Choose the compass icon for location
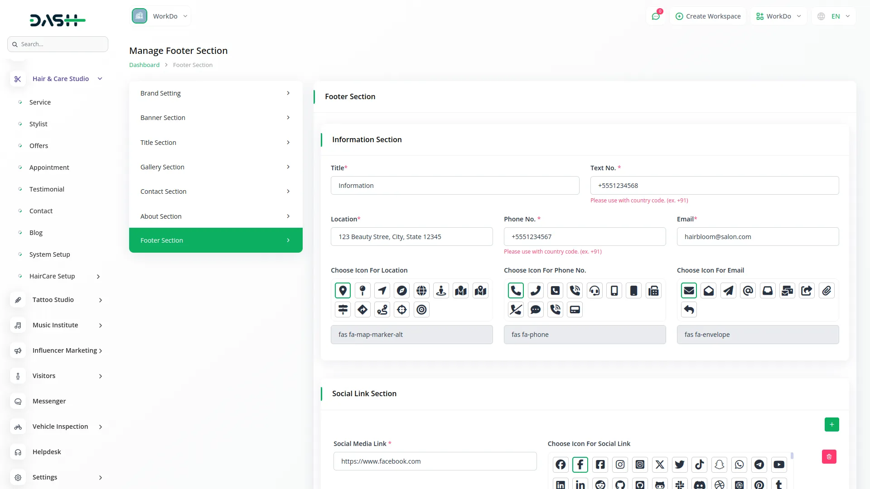This screenshot has height=489, width=870. (x=401, y=291)
